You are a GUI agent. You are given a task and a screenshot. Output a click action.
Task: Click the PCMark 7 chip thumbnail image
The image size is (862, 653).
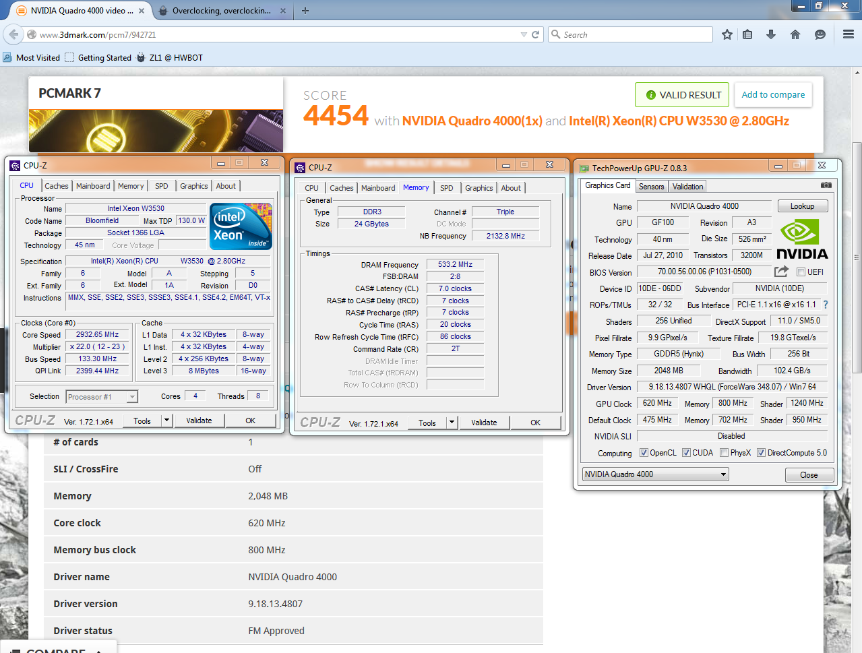[156, 131]
